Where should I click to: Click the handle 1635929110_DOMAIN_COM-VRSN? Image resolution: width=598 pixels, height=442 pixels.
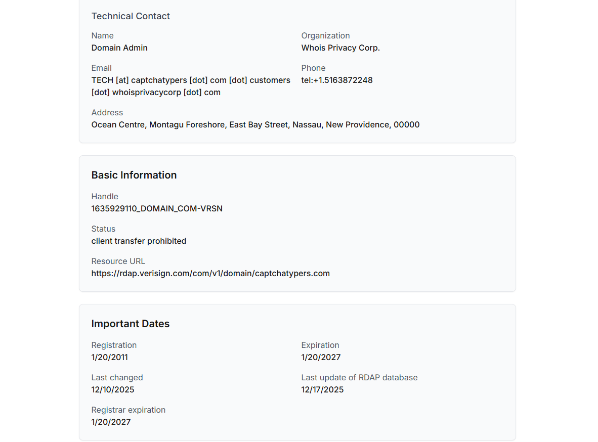pyautogui.click(x=157, y=209)
